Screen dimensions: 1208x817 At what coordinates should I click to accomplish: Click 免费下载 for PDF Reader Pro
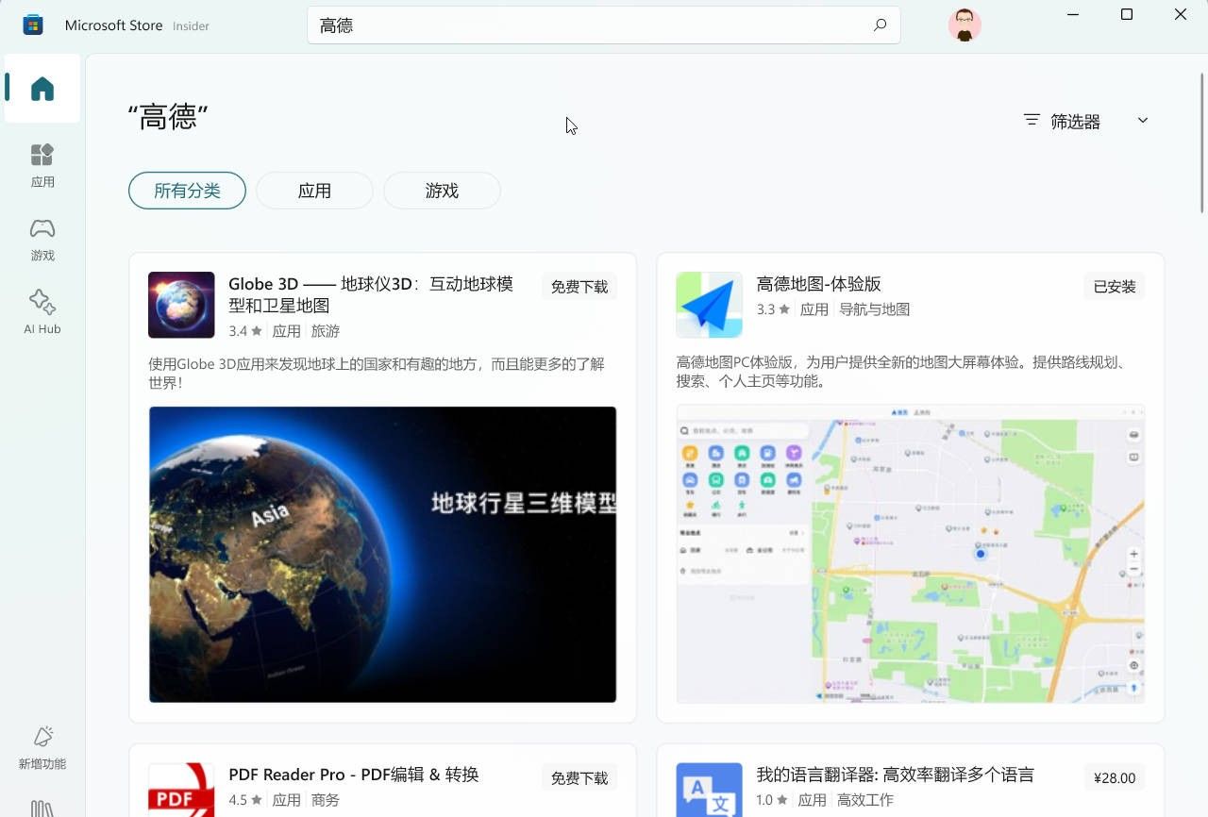tap(579, 778)
